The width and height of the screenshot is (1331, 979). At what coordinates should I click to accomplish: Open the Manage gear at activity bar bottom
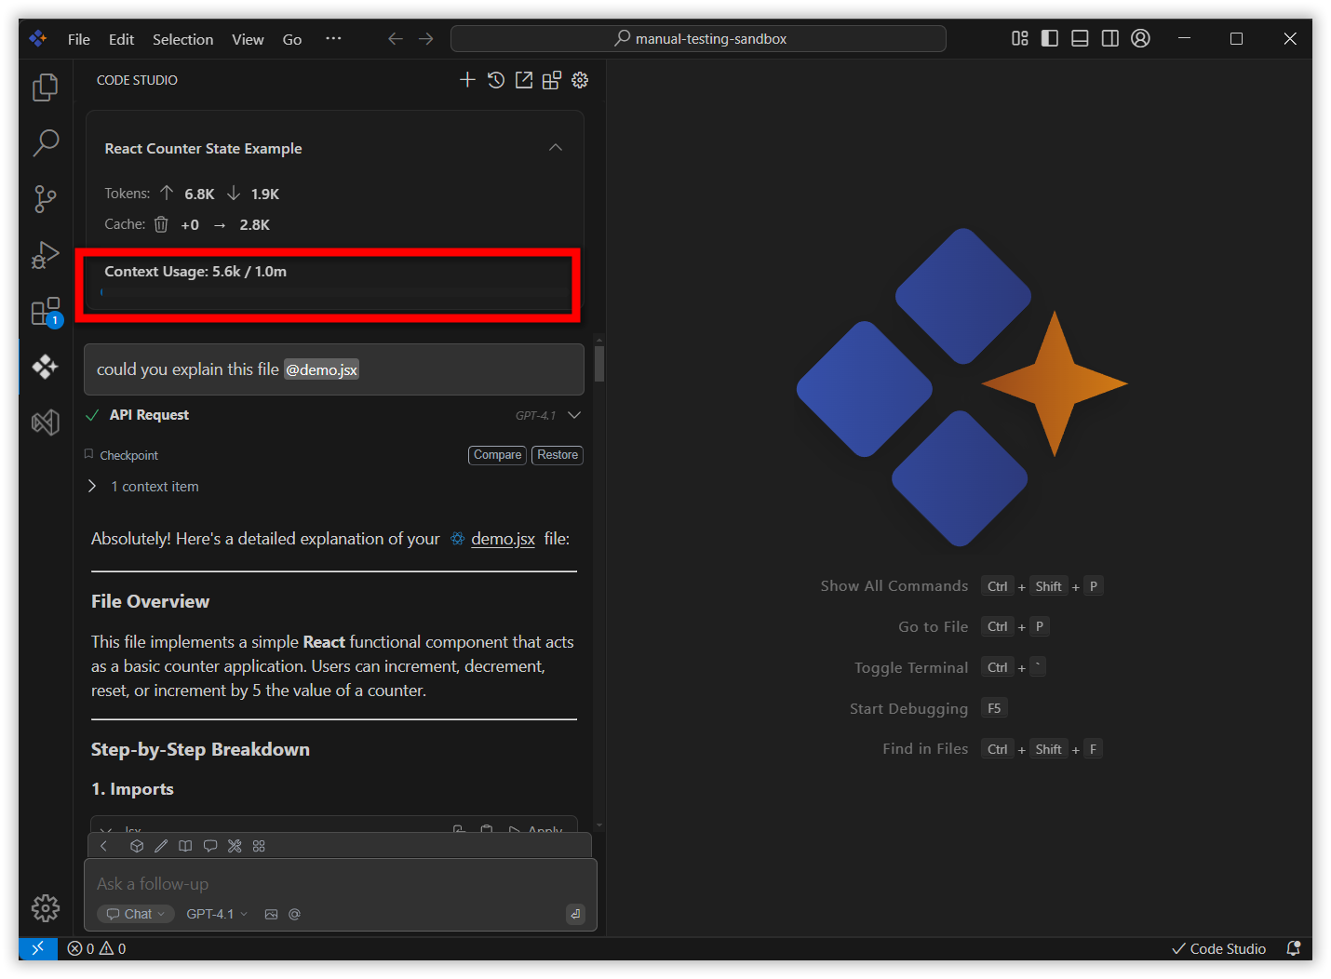pos(45,907)
